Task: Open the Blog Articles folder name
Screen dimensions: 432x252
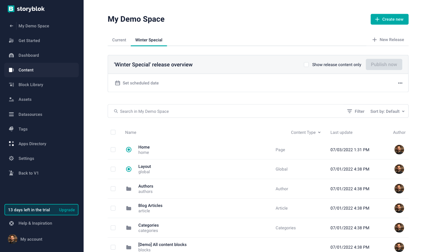Action: [150, 205]
